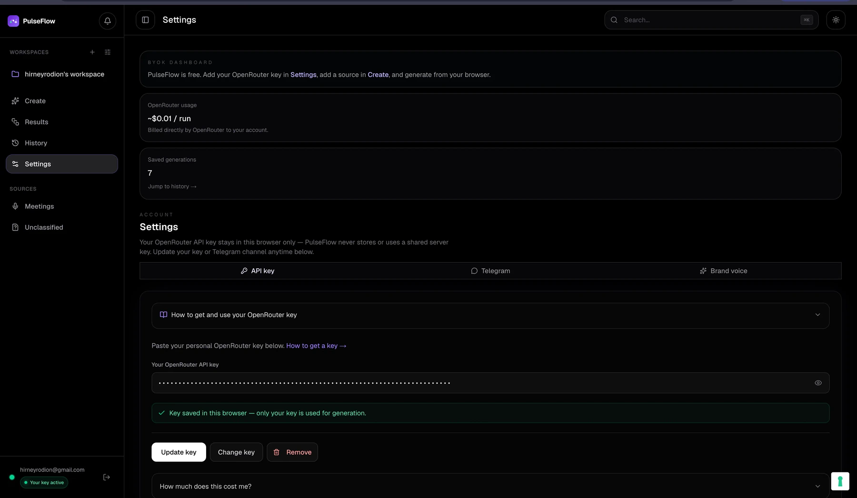The image size is (857, 498).
Task: Click the Update key button
Action: click(x=179, y=452)
